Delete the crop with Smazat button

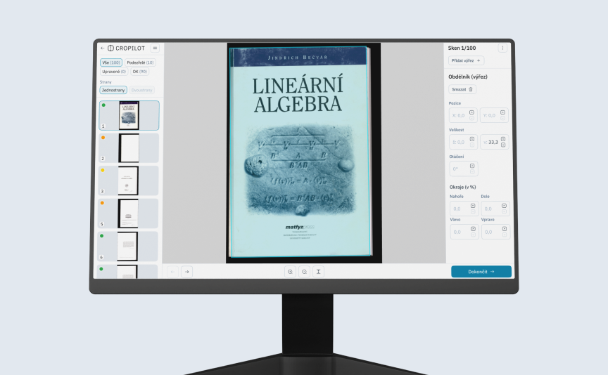point(462,89)
